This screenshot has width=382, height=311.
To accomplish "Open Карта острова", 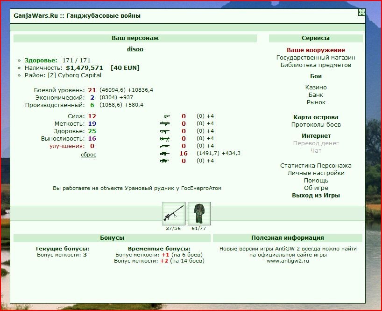I will tap(316, 117).
